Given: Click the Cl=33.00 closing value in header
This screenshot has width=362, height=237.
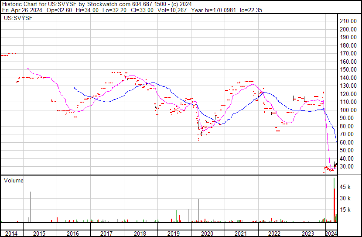Looking at the screenshot, I should (142, 10).
